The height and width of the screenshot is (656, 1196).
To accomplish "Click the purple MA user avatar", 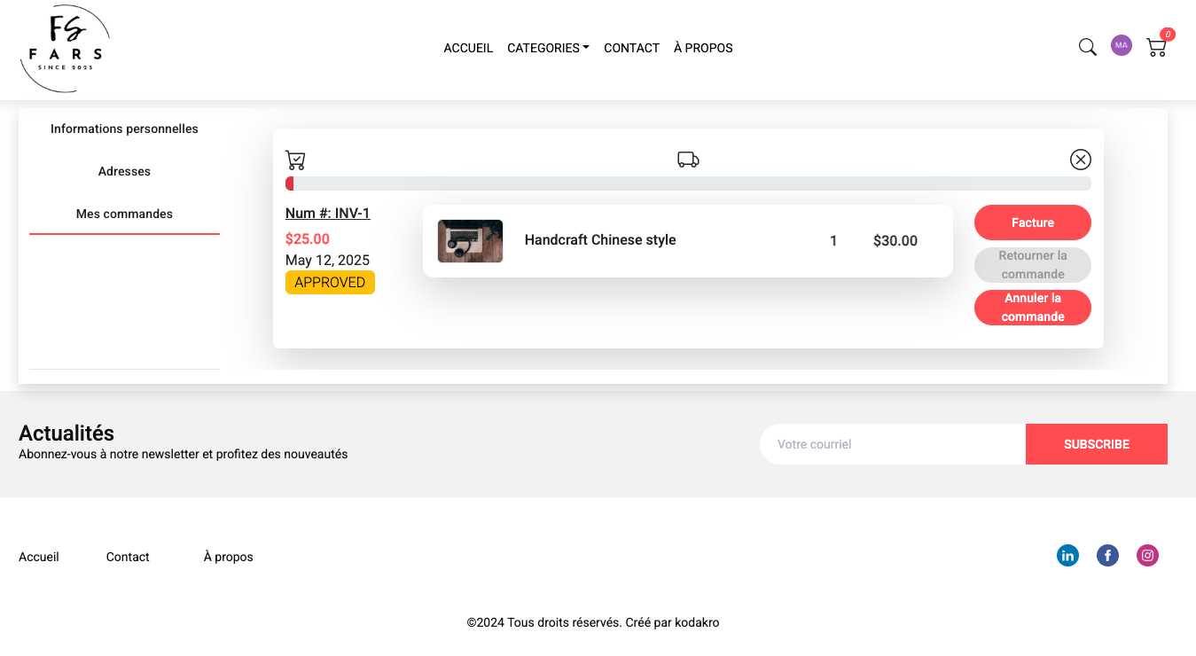I will coord(1122,45).
